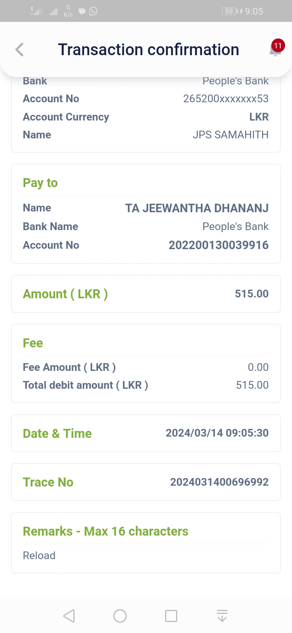Image resolution: width=292 pixels, height=633 pixels.
Task: Tap the masked account number 265200xxxxxxx53
Action: 225,99
